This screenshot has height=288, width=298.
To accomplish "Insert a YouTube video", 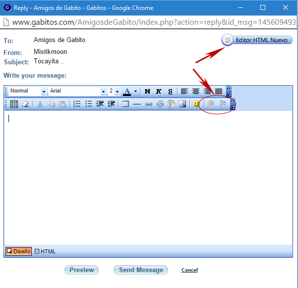I will pos(223,104).
